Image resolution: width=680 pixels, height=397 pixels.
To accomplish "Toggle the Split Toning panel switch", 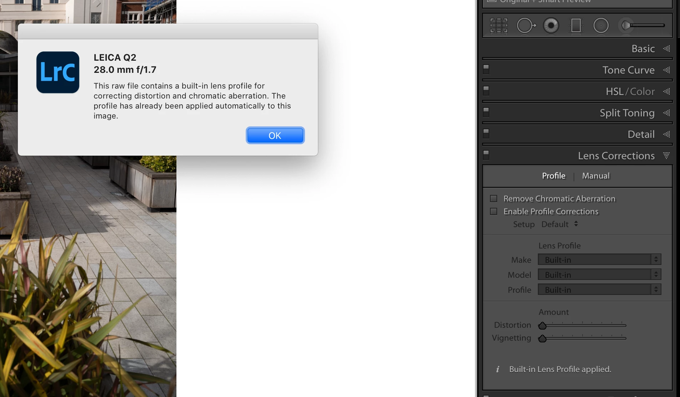I will (x=486, y=112).
